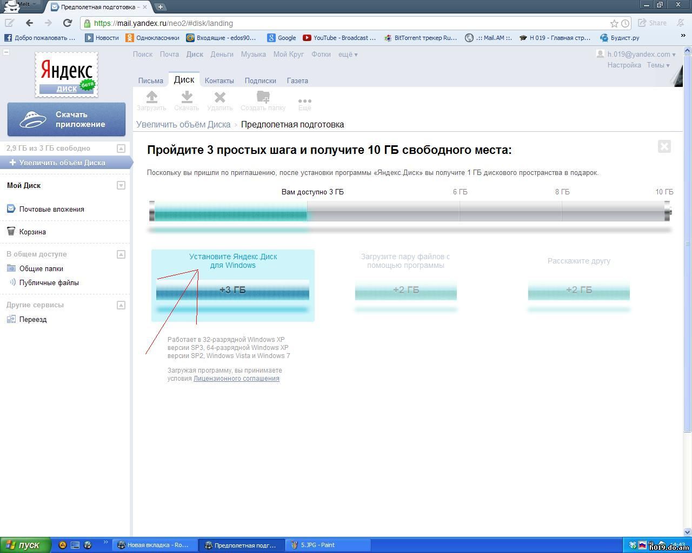Image resolution: width=692 pixels, height=553 pixels.
Task: Switch to the Письма tab
Action: pos(150,80)
